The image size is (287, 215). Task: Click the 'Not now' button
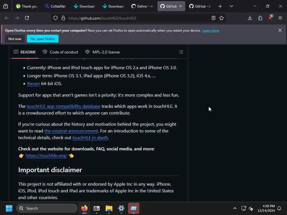15,39
